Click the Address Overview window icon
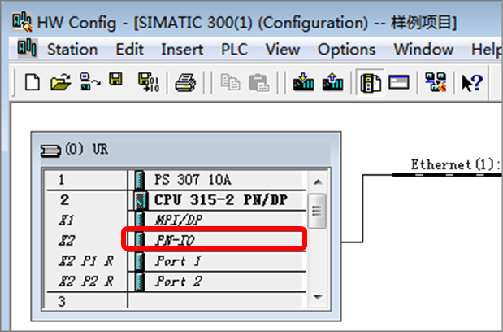 399,82
